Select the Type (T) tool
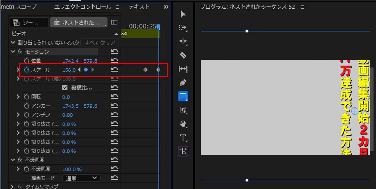Screen dimensions: 376x189 point(183,137)
